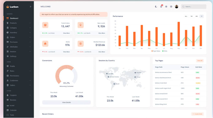Click View All in Top Pages

point(200,61)
